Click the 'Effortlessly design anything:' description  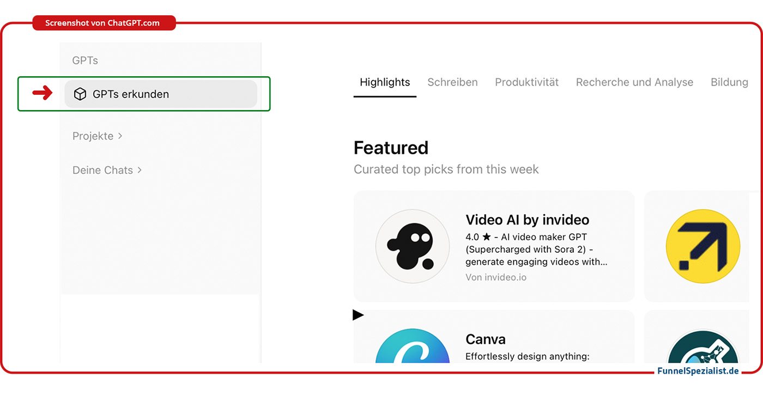pyautogui.click(x=528, y=357)
